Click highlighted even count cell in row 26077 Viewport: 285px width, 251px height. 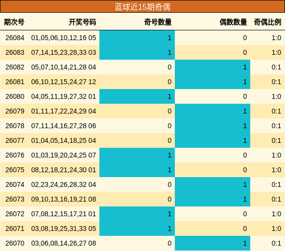tap(213, 140)
